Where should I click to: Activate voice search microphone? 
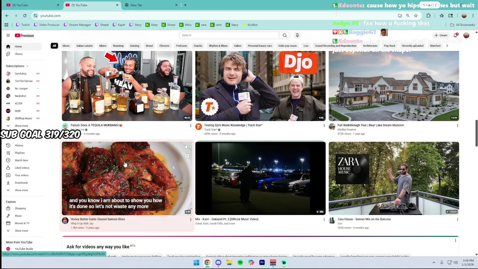pos(297,35)
